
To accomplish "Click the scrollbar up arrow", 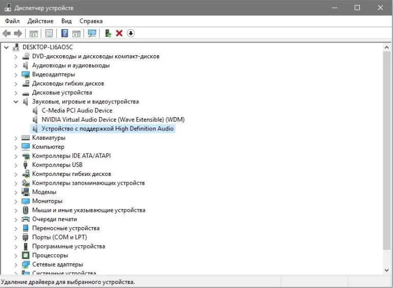I will click(386, 47).
